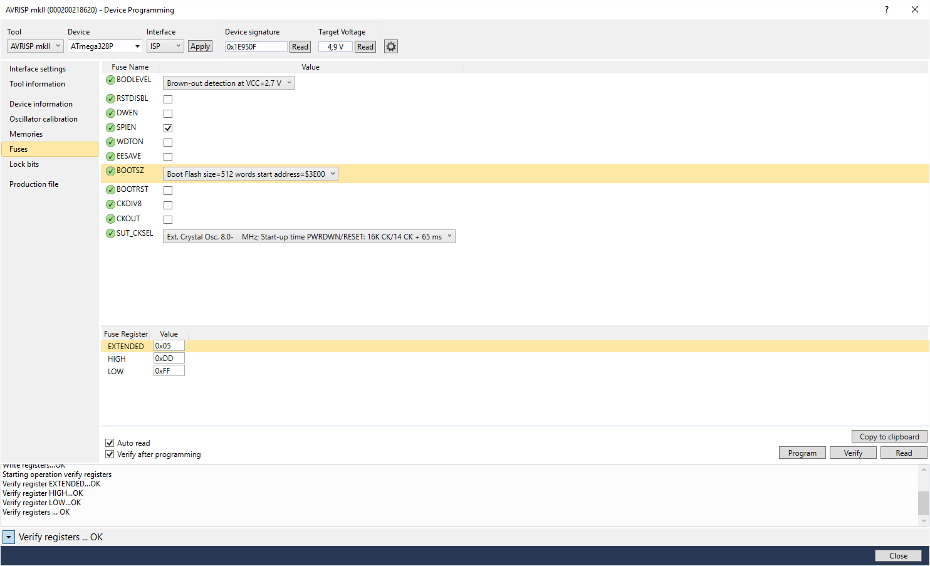Click the Apply button
This screenshot has width=930, height=566.
(x=200, y=46)
